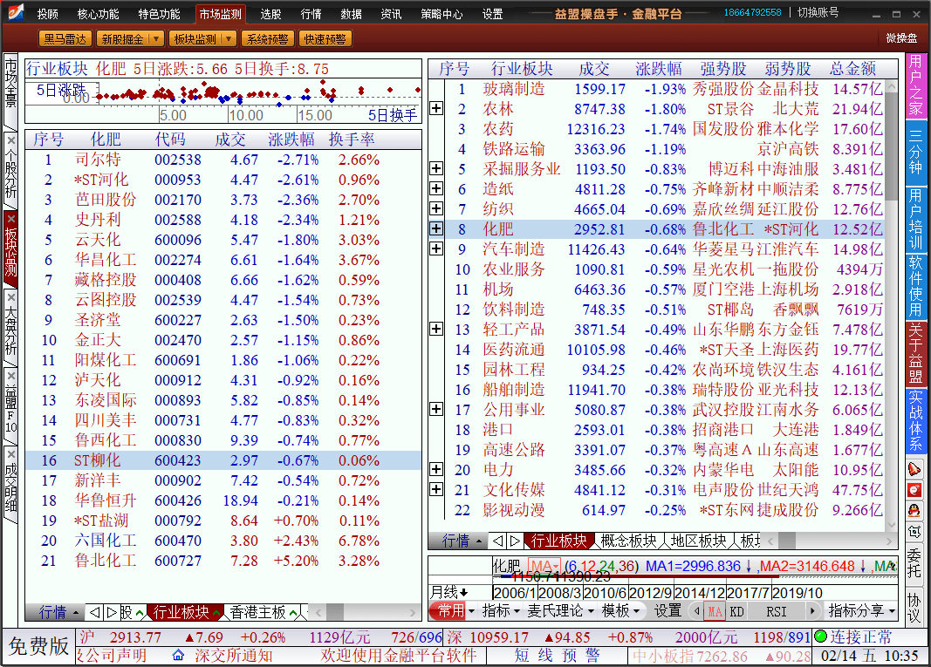Sort the stock list by 换手率 column header

pyautogui.click(x=352, y=140)
